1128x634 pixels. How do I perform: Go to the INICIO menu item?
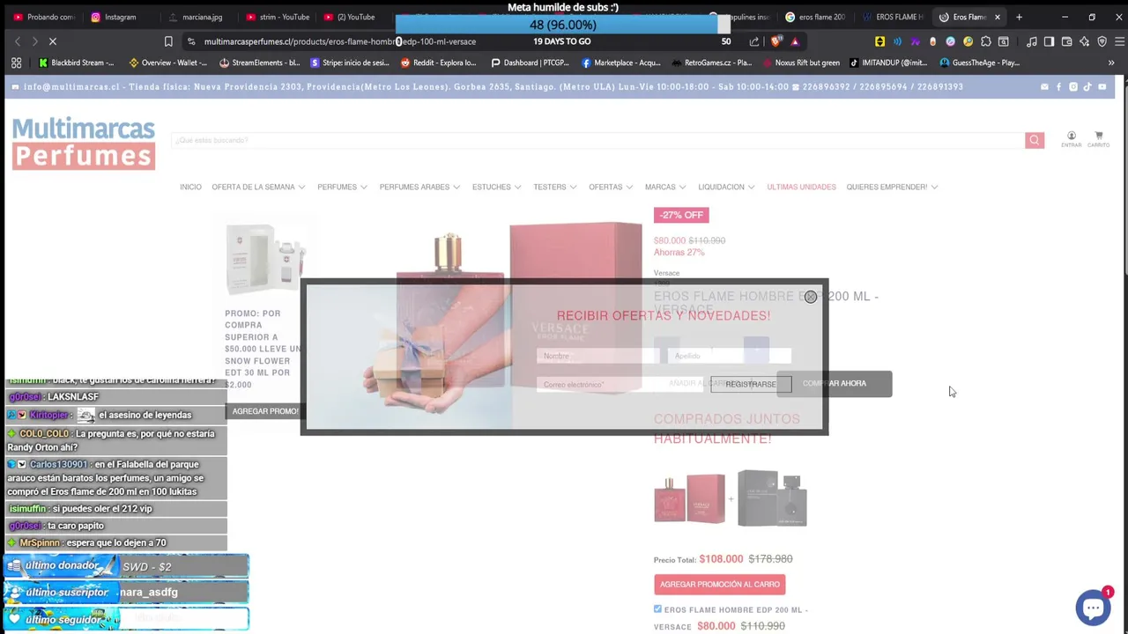point(190,187)
